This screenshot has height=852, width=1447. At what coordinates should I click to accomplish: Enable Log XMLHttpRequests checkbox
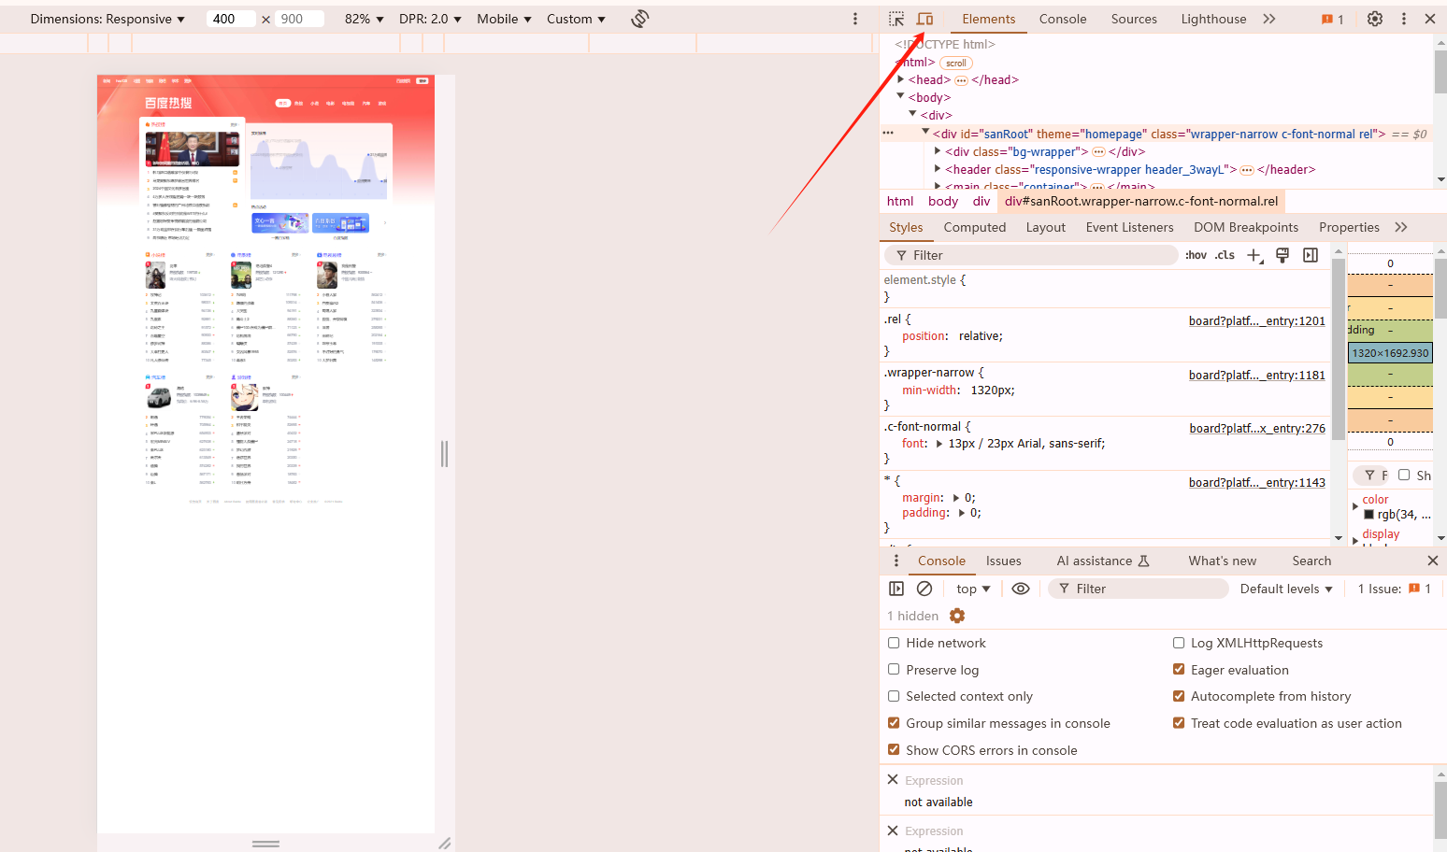1179,643
